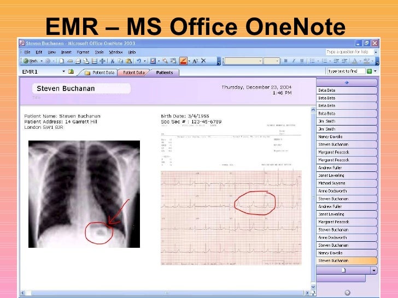Open the pink Patient Data section tab
398x298 pixels.
coord(134,73)
